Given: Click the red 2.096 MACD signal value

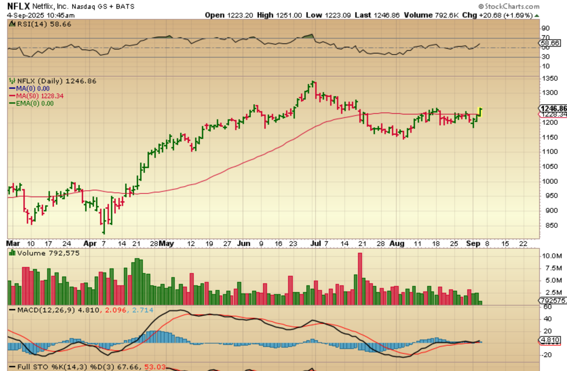Looking at the screenshot, I should click(x=116, y=310).
